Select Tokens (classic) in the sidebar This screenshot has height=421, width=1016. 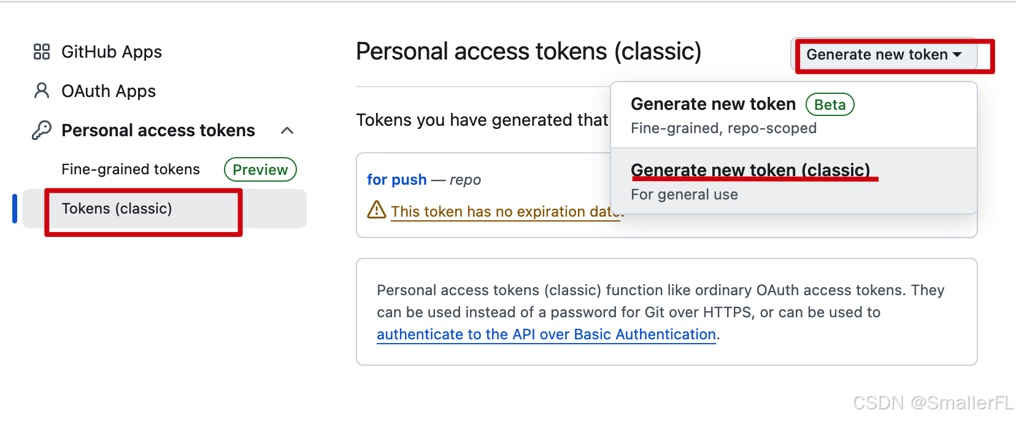pyautogui.click(x=117, y=209)
